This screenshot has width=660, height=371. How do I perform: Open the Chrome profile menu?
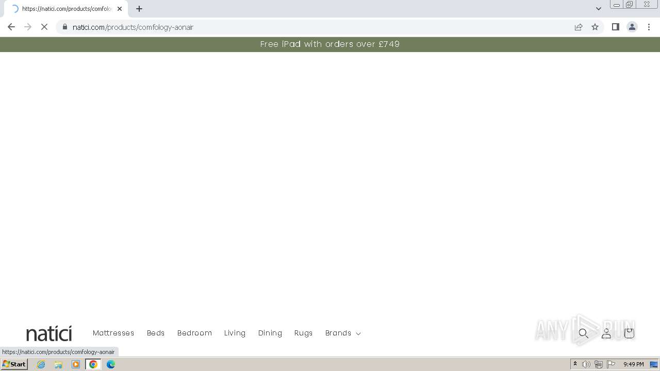632,27
